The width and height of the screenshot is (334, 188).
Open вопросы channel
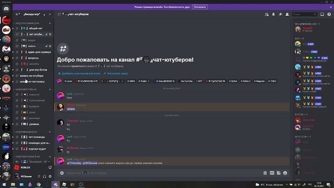pos(33,58)
